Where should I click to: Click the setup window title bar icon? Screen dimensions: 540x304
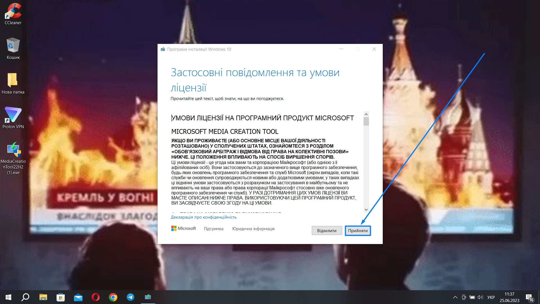point(163,49)
